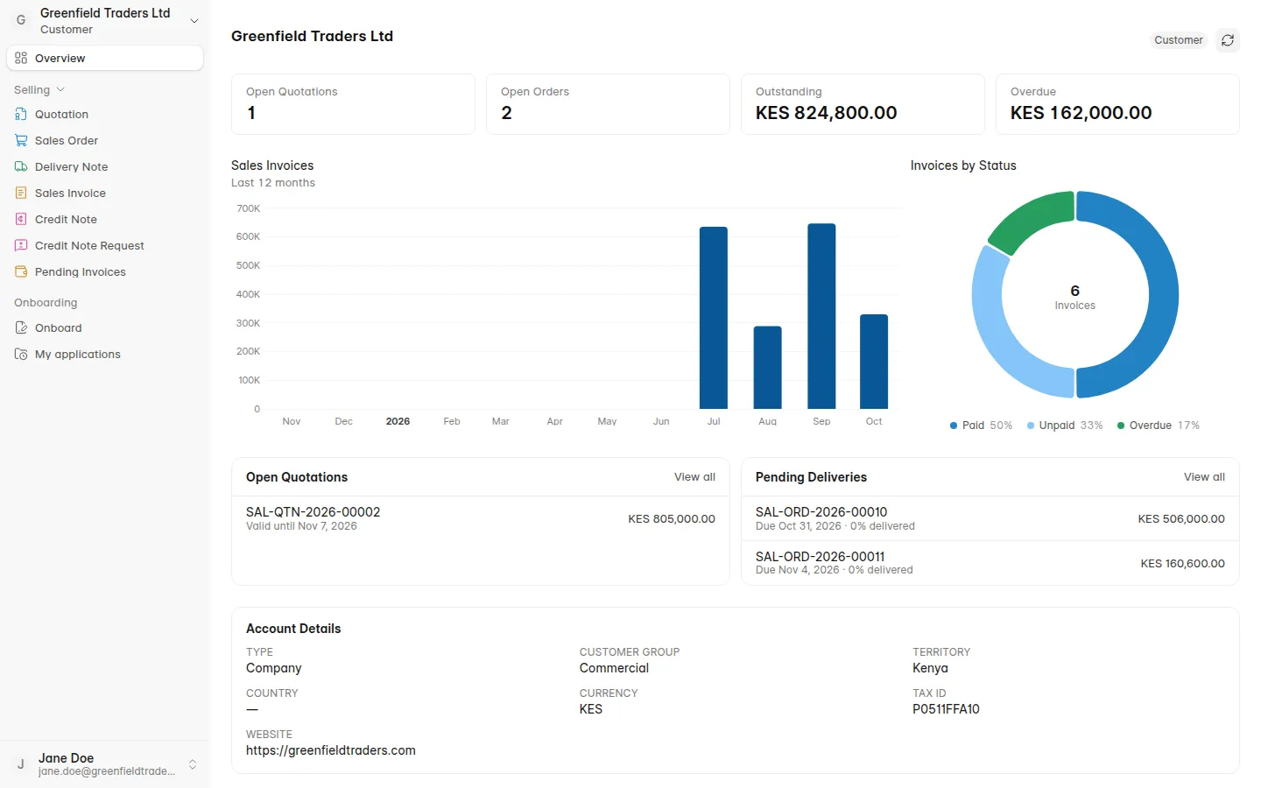Click the Credit Note Request icon
Image resolution: width=1261 pixels, height=788 pixels.
tap(21, 245)
